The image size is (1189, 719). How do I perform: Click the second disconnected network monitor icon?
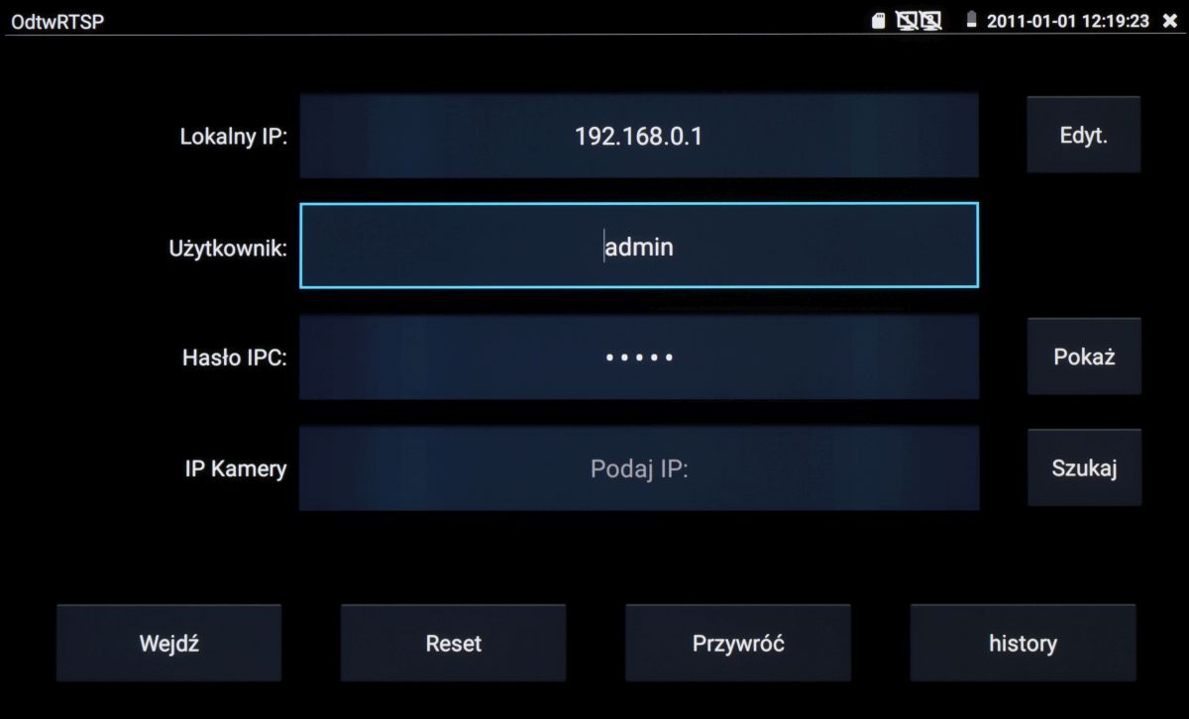pyautogui.click(x=930, y=21)
